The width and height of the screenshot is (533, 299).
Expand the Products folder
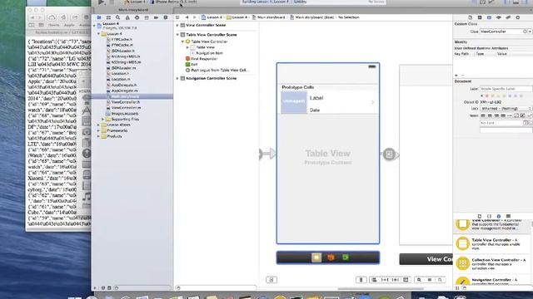coord(99,136)
